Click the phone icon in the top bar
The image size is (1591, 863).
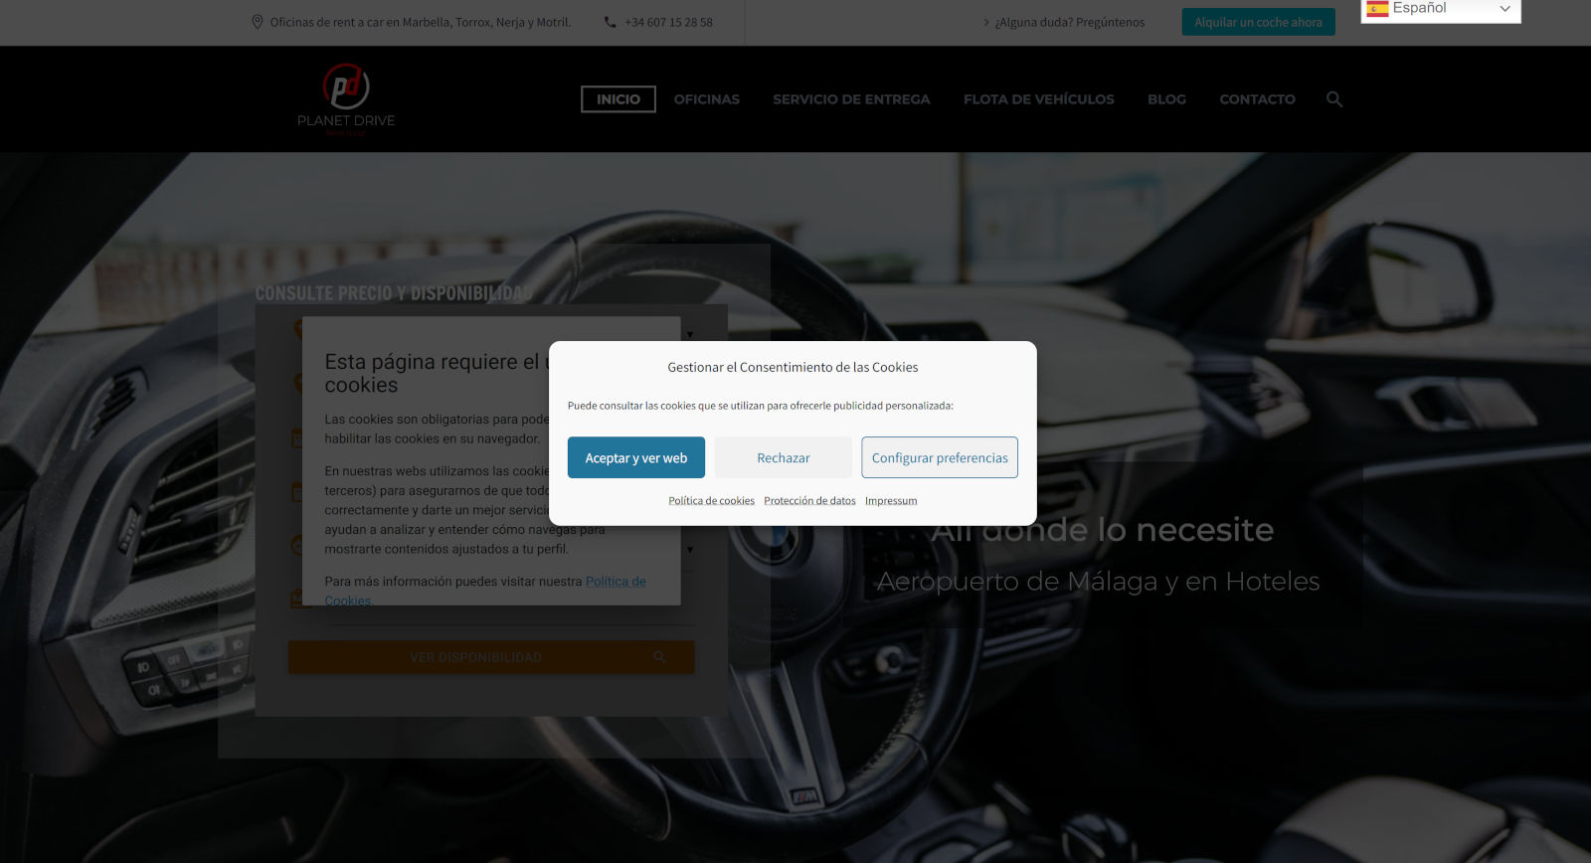[610, 22]
